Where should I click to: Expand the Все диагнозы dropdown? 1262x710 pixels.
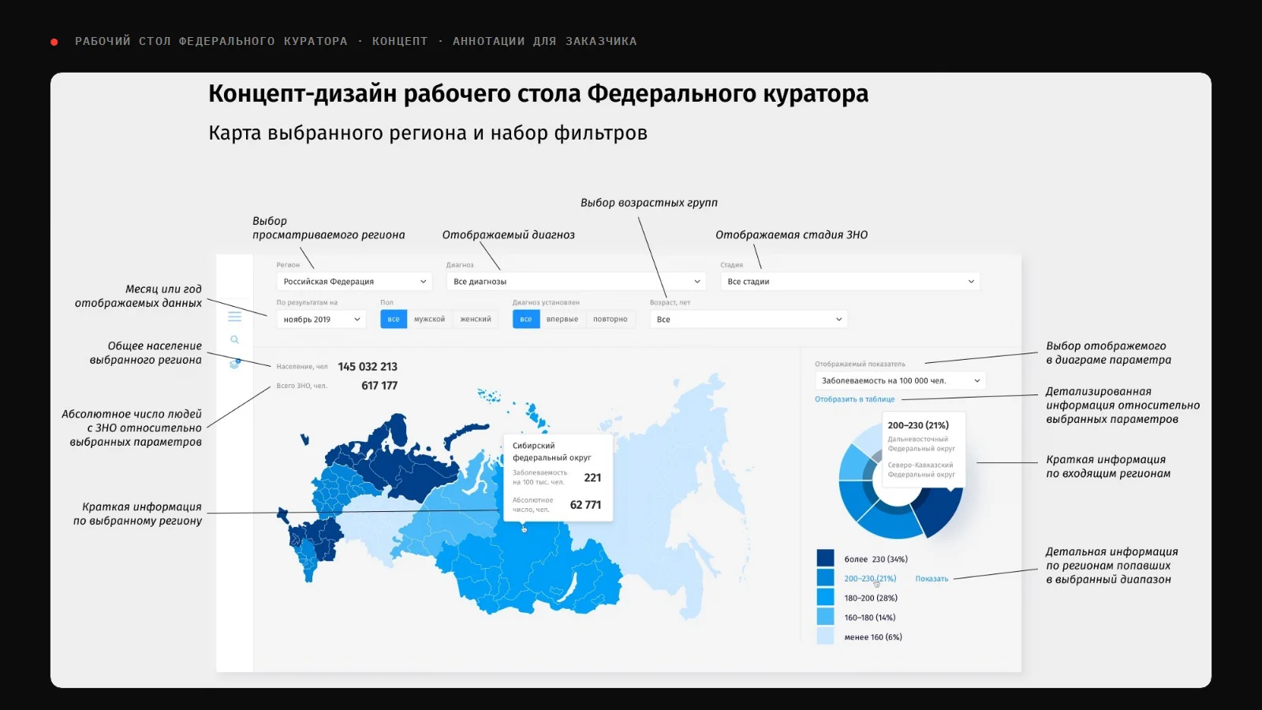click(576, 282)
